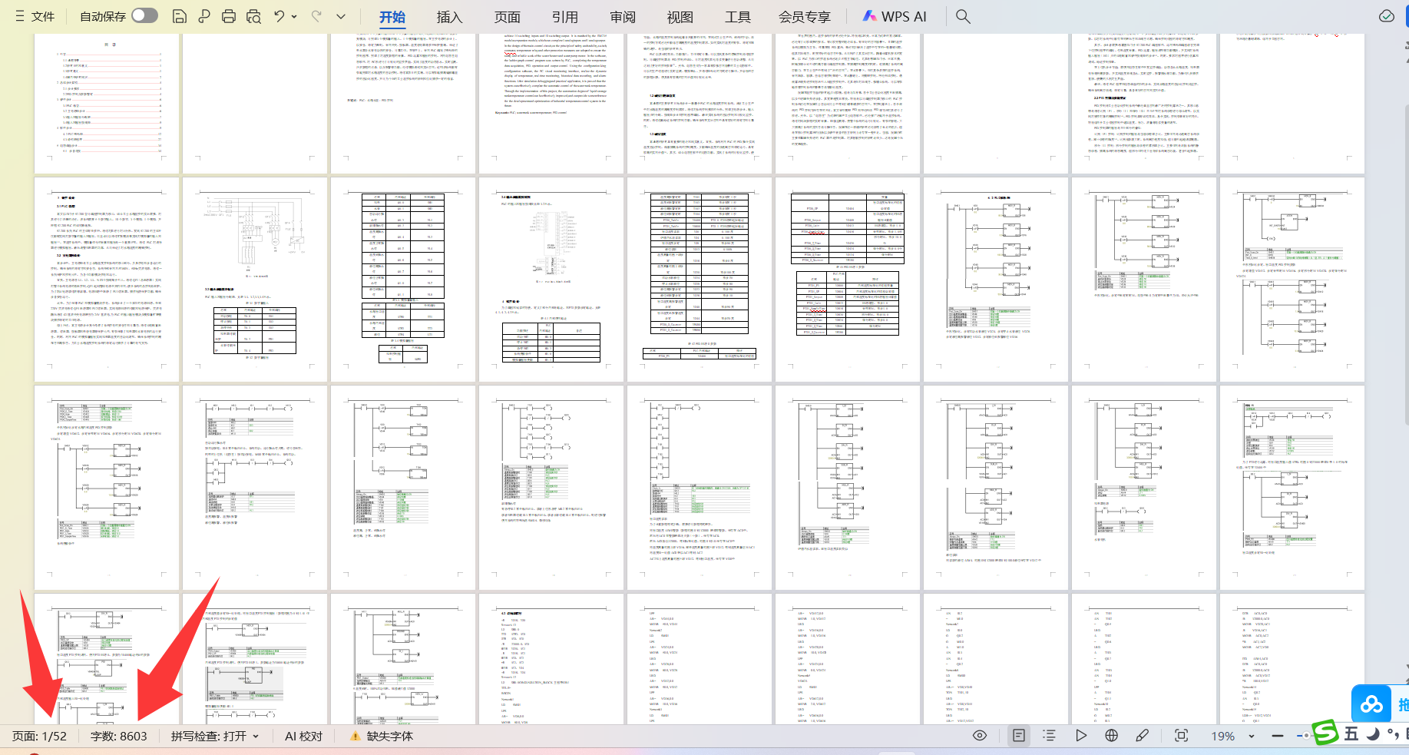Click the reading mode play icon
Image resolution: width=1409 pixels, height=755 pixels.
[x=1081, y=736]
